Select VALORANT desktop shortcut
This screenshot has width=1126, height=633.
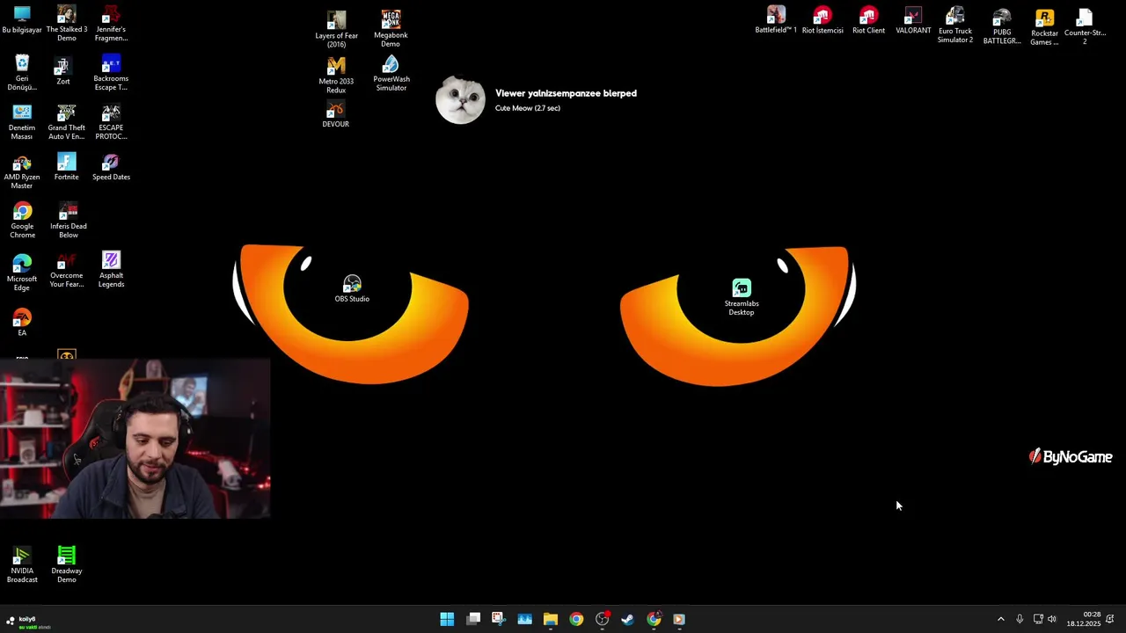coord(913,21)
